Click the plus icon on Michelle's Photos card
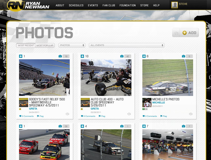Viewport: 211px width, 160px height. pyautogui.click(x=144, y=56)
